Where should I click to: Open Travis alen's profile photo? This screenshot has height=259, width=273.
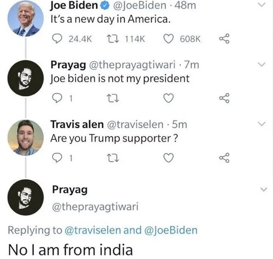[26, 137]
